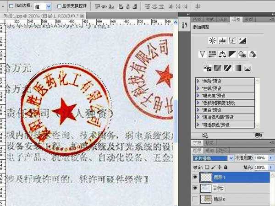The width and height of the screenshot is (275, 206).
Task: Open the 组 auto-select dropdown
Action: tap(43, 6)
